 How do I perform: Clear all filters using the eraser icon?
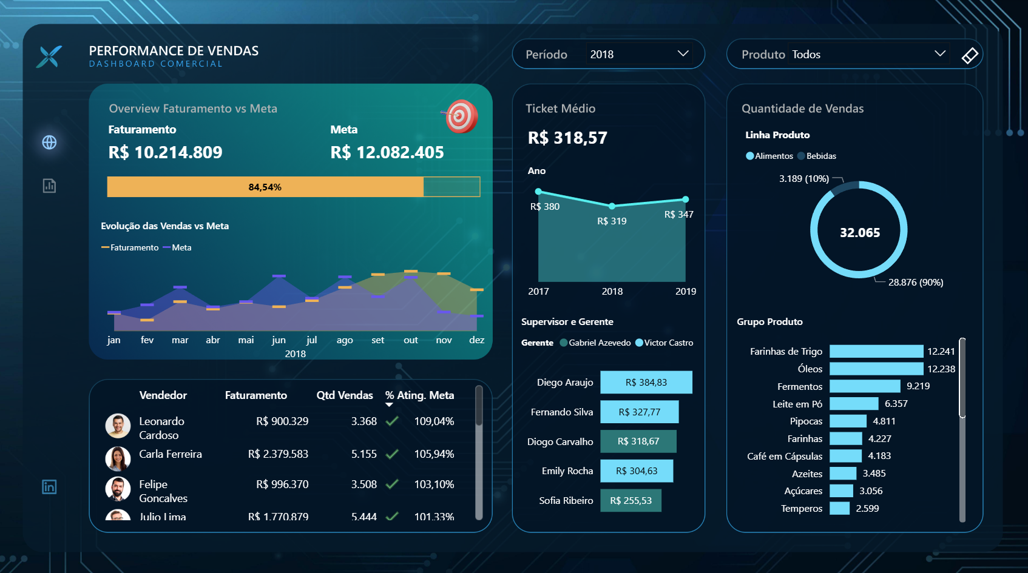[x=970, y=54]
